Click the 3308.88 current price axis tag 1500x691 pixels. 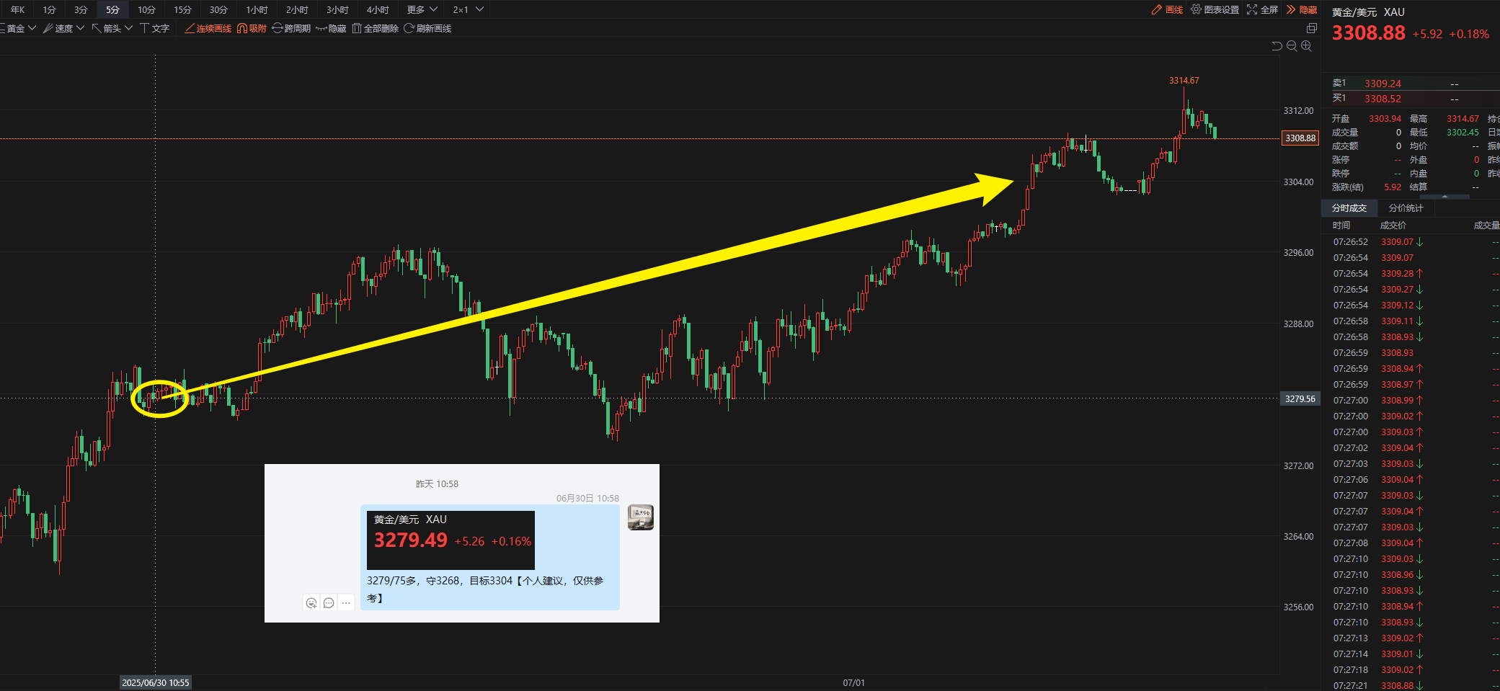tap(1300, 138)
